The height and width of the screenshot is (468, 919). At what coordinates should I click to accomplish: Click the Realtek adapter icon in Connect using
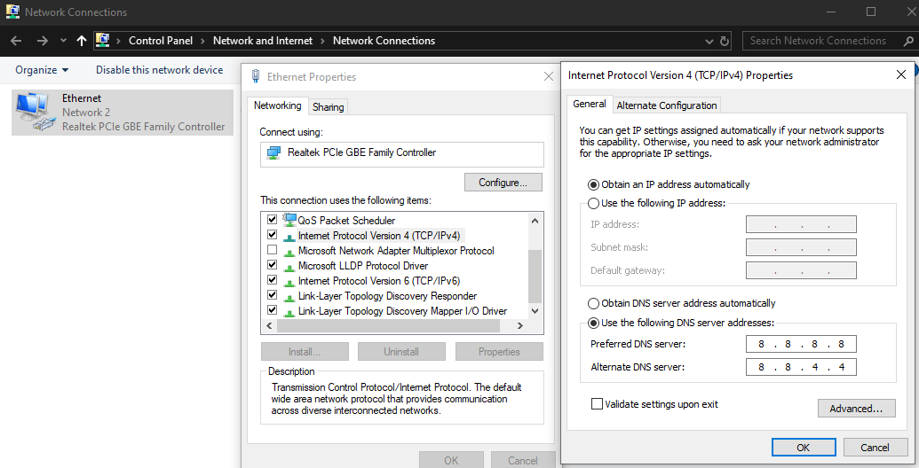pyautogui.click(x=273, y=152)
